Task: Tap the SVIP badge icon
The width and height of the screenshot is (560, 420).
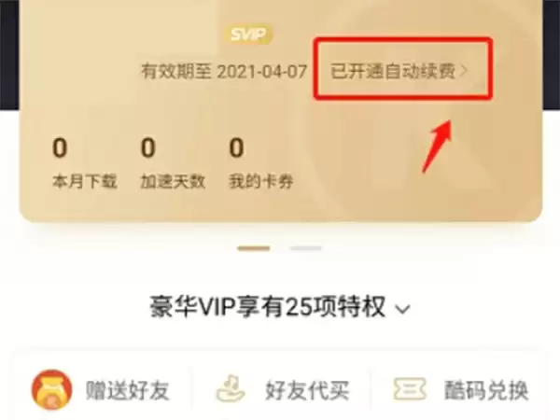Action: 248,35
